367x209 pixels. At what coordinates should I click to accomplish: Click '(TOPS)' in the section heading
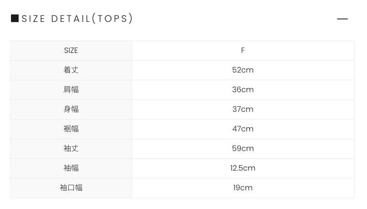[x=112, y=19]
